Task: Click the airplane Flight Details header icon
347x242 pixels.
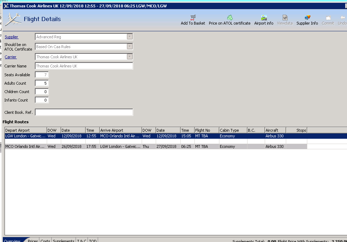Action: (13, 19)
